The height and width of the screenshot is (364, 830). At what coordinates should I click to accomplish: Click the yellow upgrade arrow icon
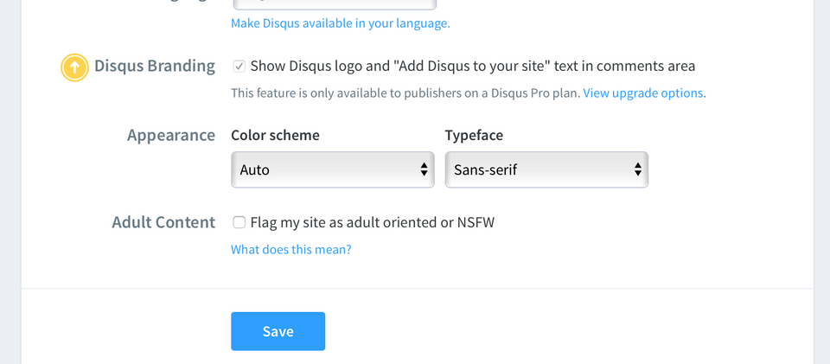[74, 67]
